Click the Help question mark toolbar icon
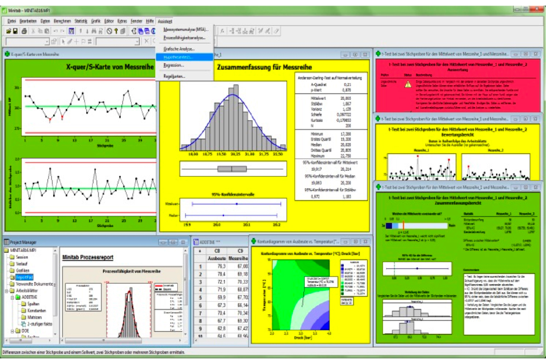The width and height of the screenshot is (546, 364). pos(116,31)
